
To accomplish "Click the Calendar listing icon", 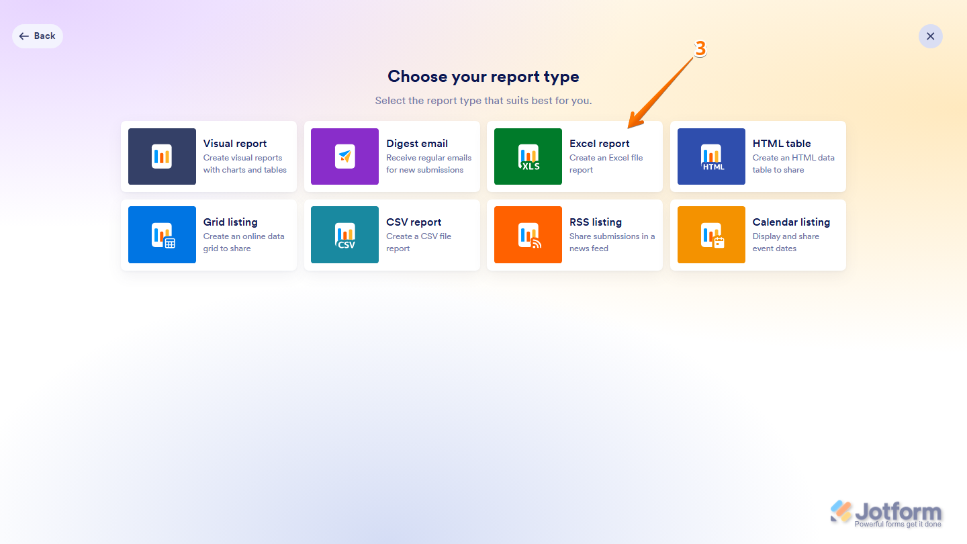I will coord(711,235).
